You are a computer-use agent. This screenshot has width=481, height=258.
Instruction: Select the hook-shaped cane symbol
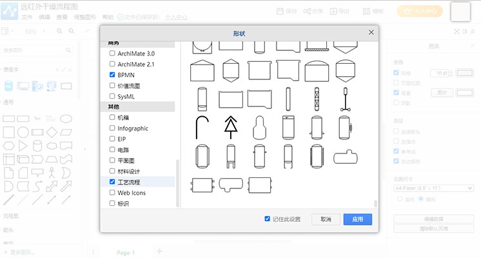click(202, 128)
